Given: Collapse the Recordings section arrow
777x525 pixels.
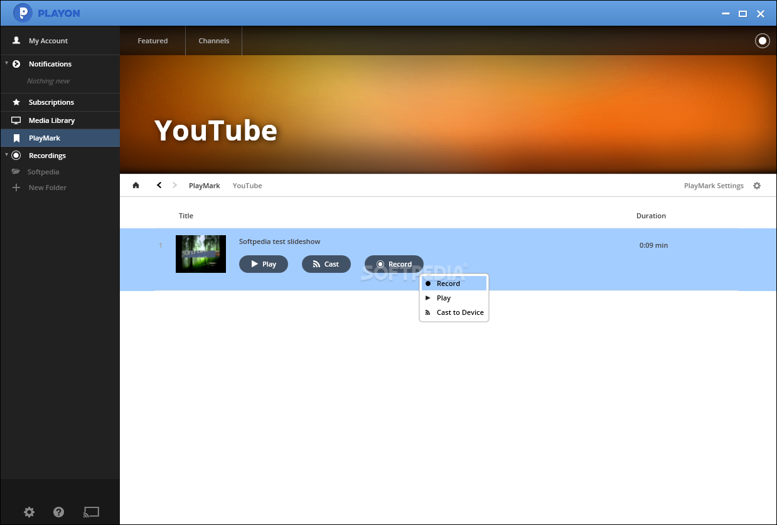Looking at the screenshot, I should click(6, 155).
